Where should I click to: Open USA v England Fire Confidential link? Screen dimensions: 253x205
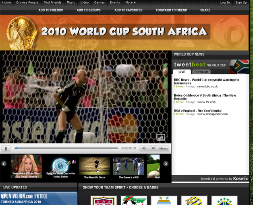pos(197,111)
